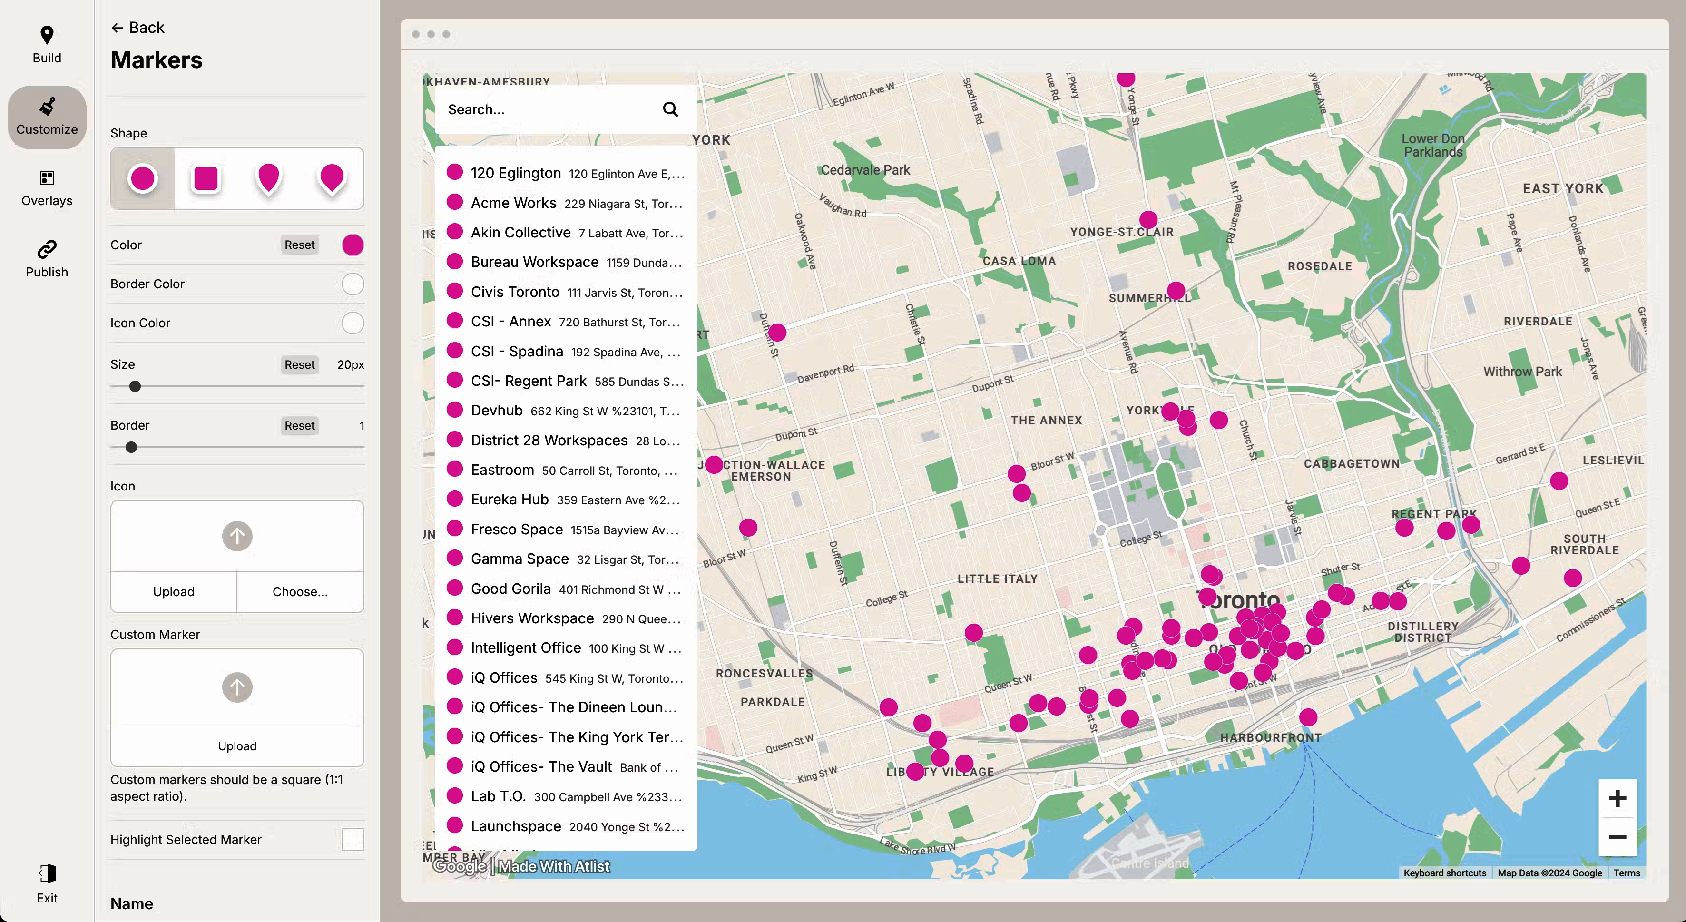The image size is (1686, 922).
Task: Reset the marker Color
Action: (299, 245)
